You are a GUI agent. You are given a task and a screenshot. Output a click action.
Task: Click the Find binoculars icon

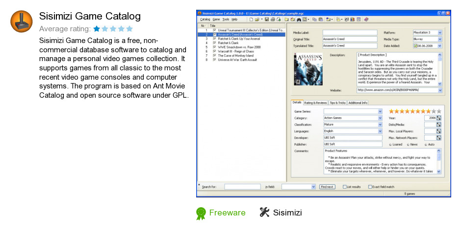pos(299,20)
